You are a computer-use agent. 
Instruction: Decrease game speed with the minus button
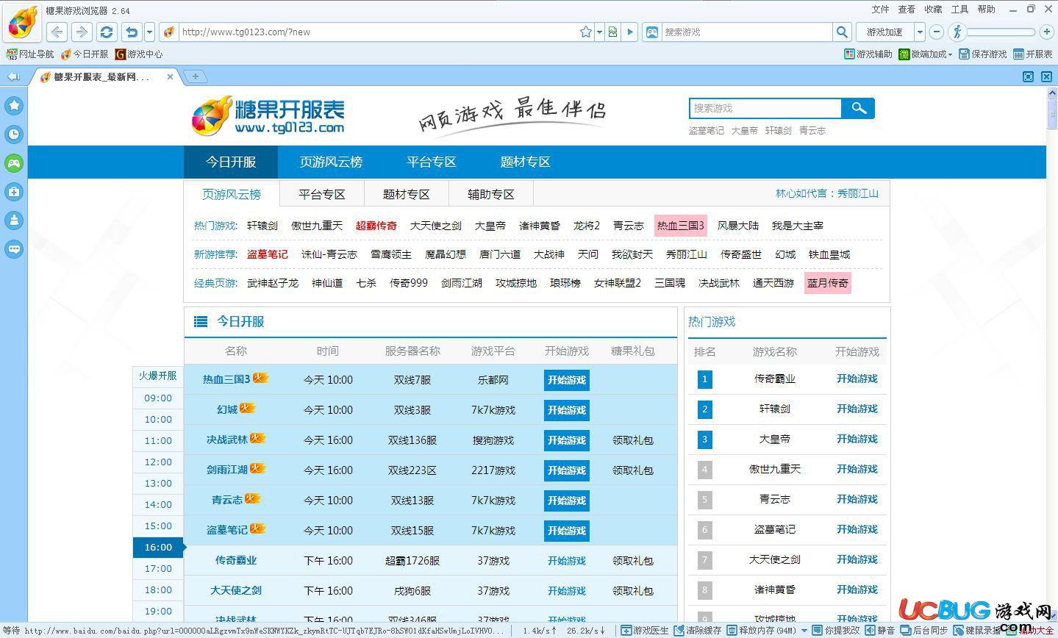936,32
